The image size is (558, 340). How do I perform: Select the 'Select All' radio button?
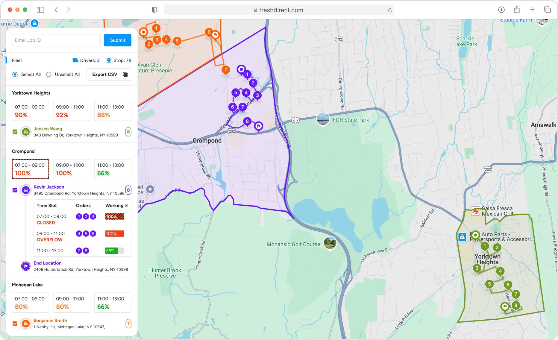click(15, 75)
